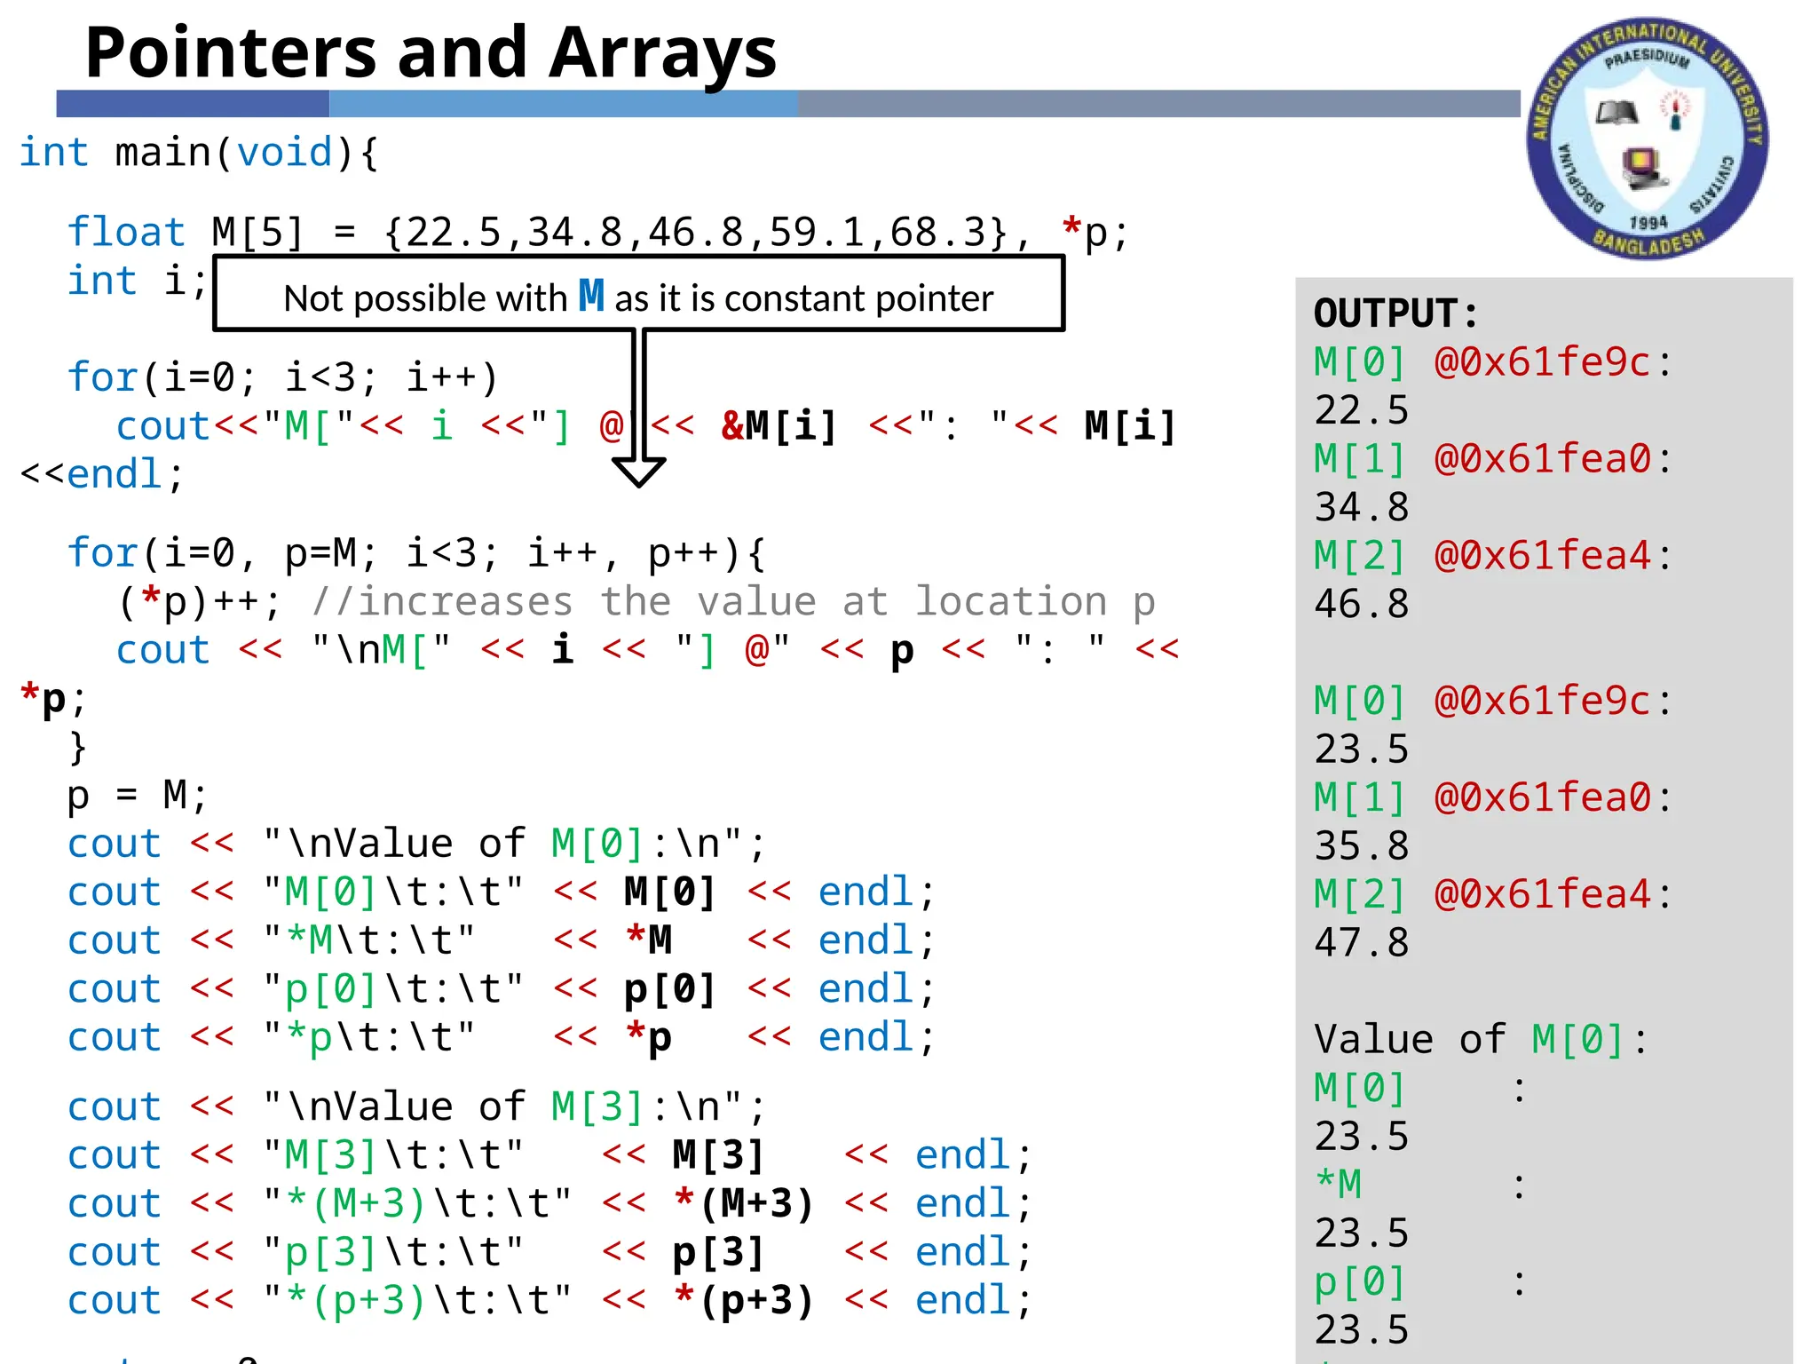Click the 'int i;' declaration
Image resolution: width=1818 pixels, height=1364 pixels.
[138, 282]
